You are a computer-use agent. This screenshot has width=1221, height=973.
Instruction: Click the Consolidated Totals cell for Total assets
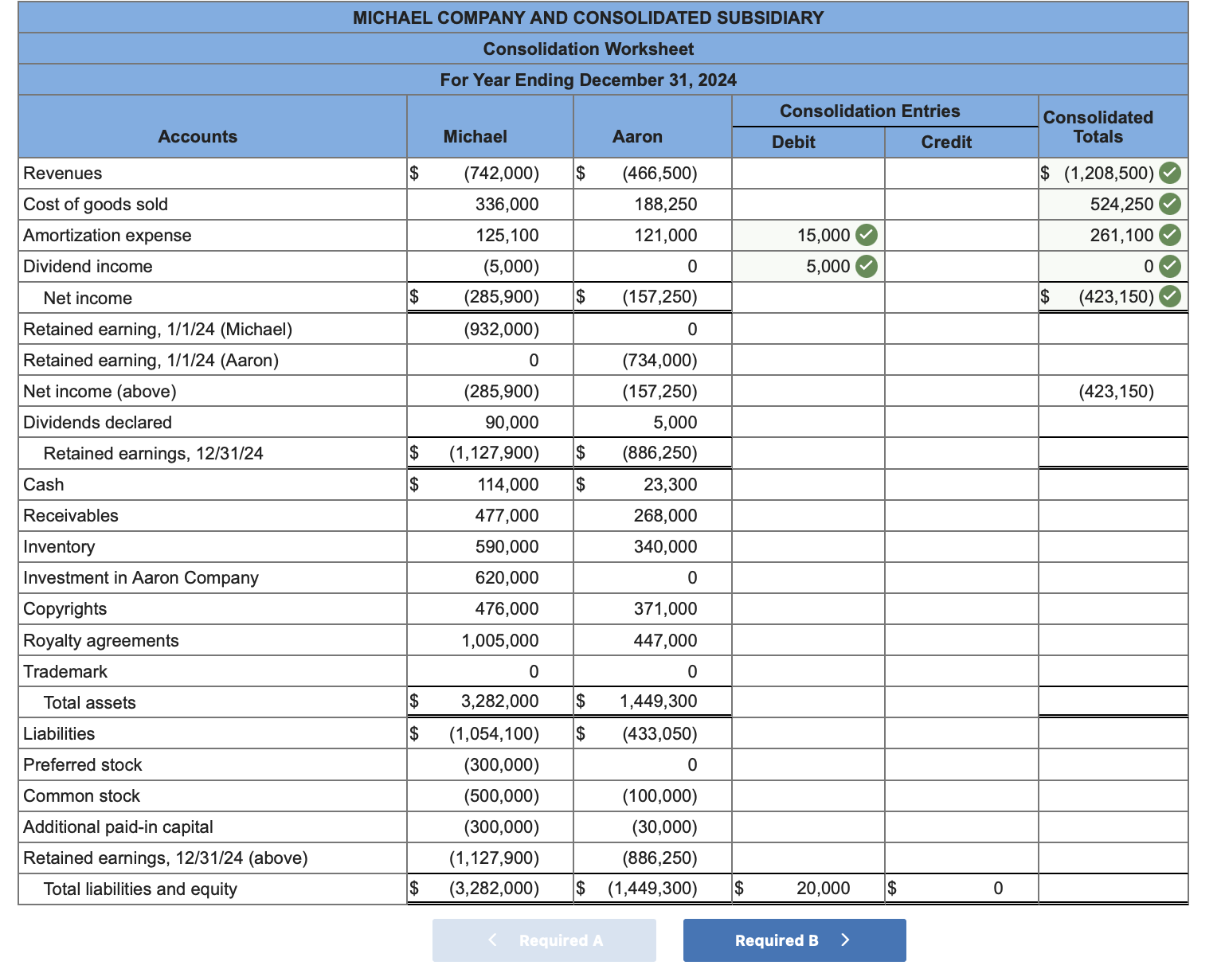click(1113, 701)
